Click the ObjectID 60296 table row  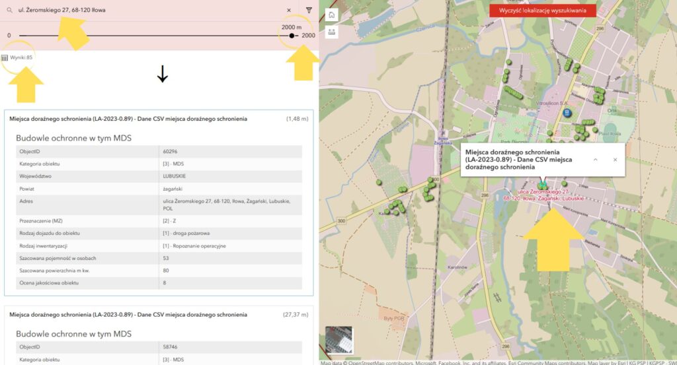[x=159, y=152]
